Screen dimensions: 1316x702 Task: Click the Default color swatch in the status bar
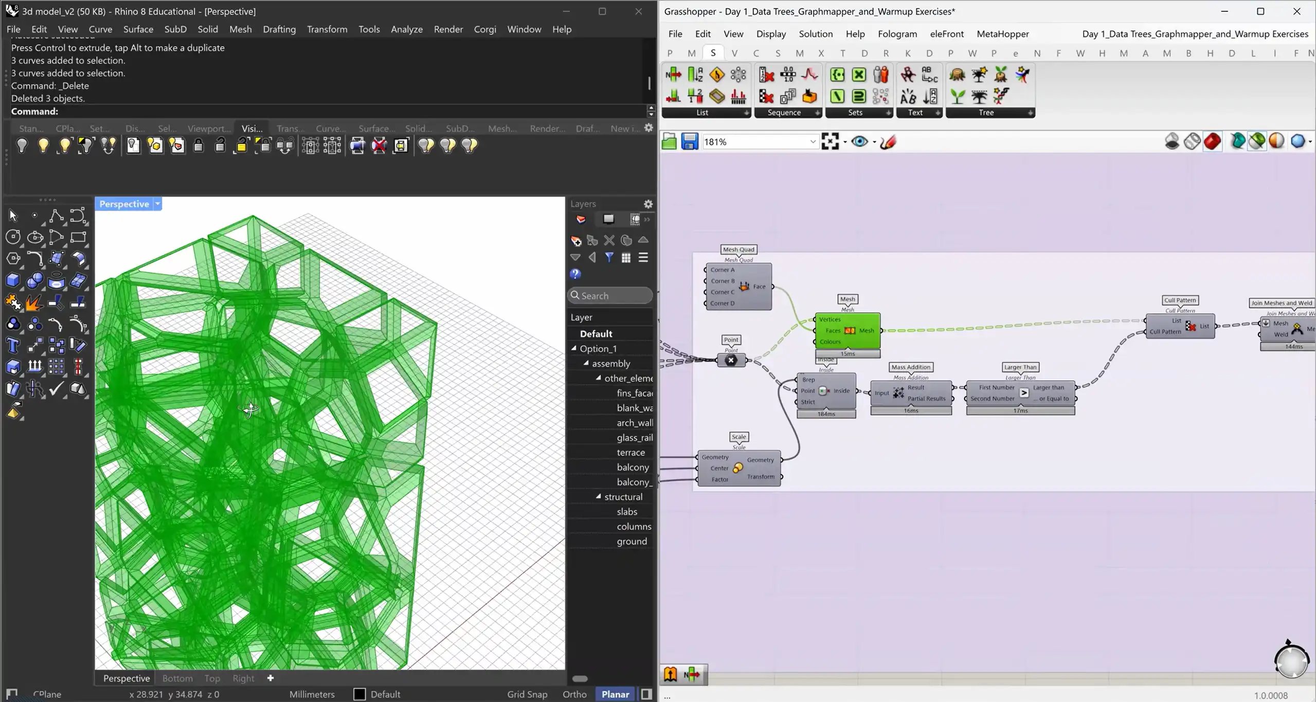pos(359,694)
